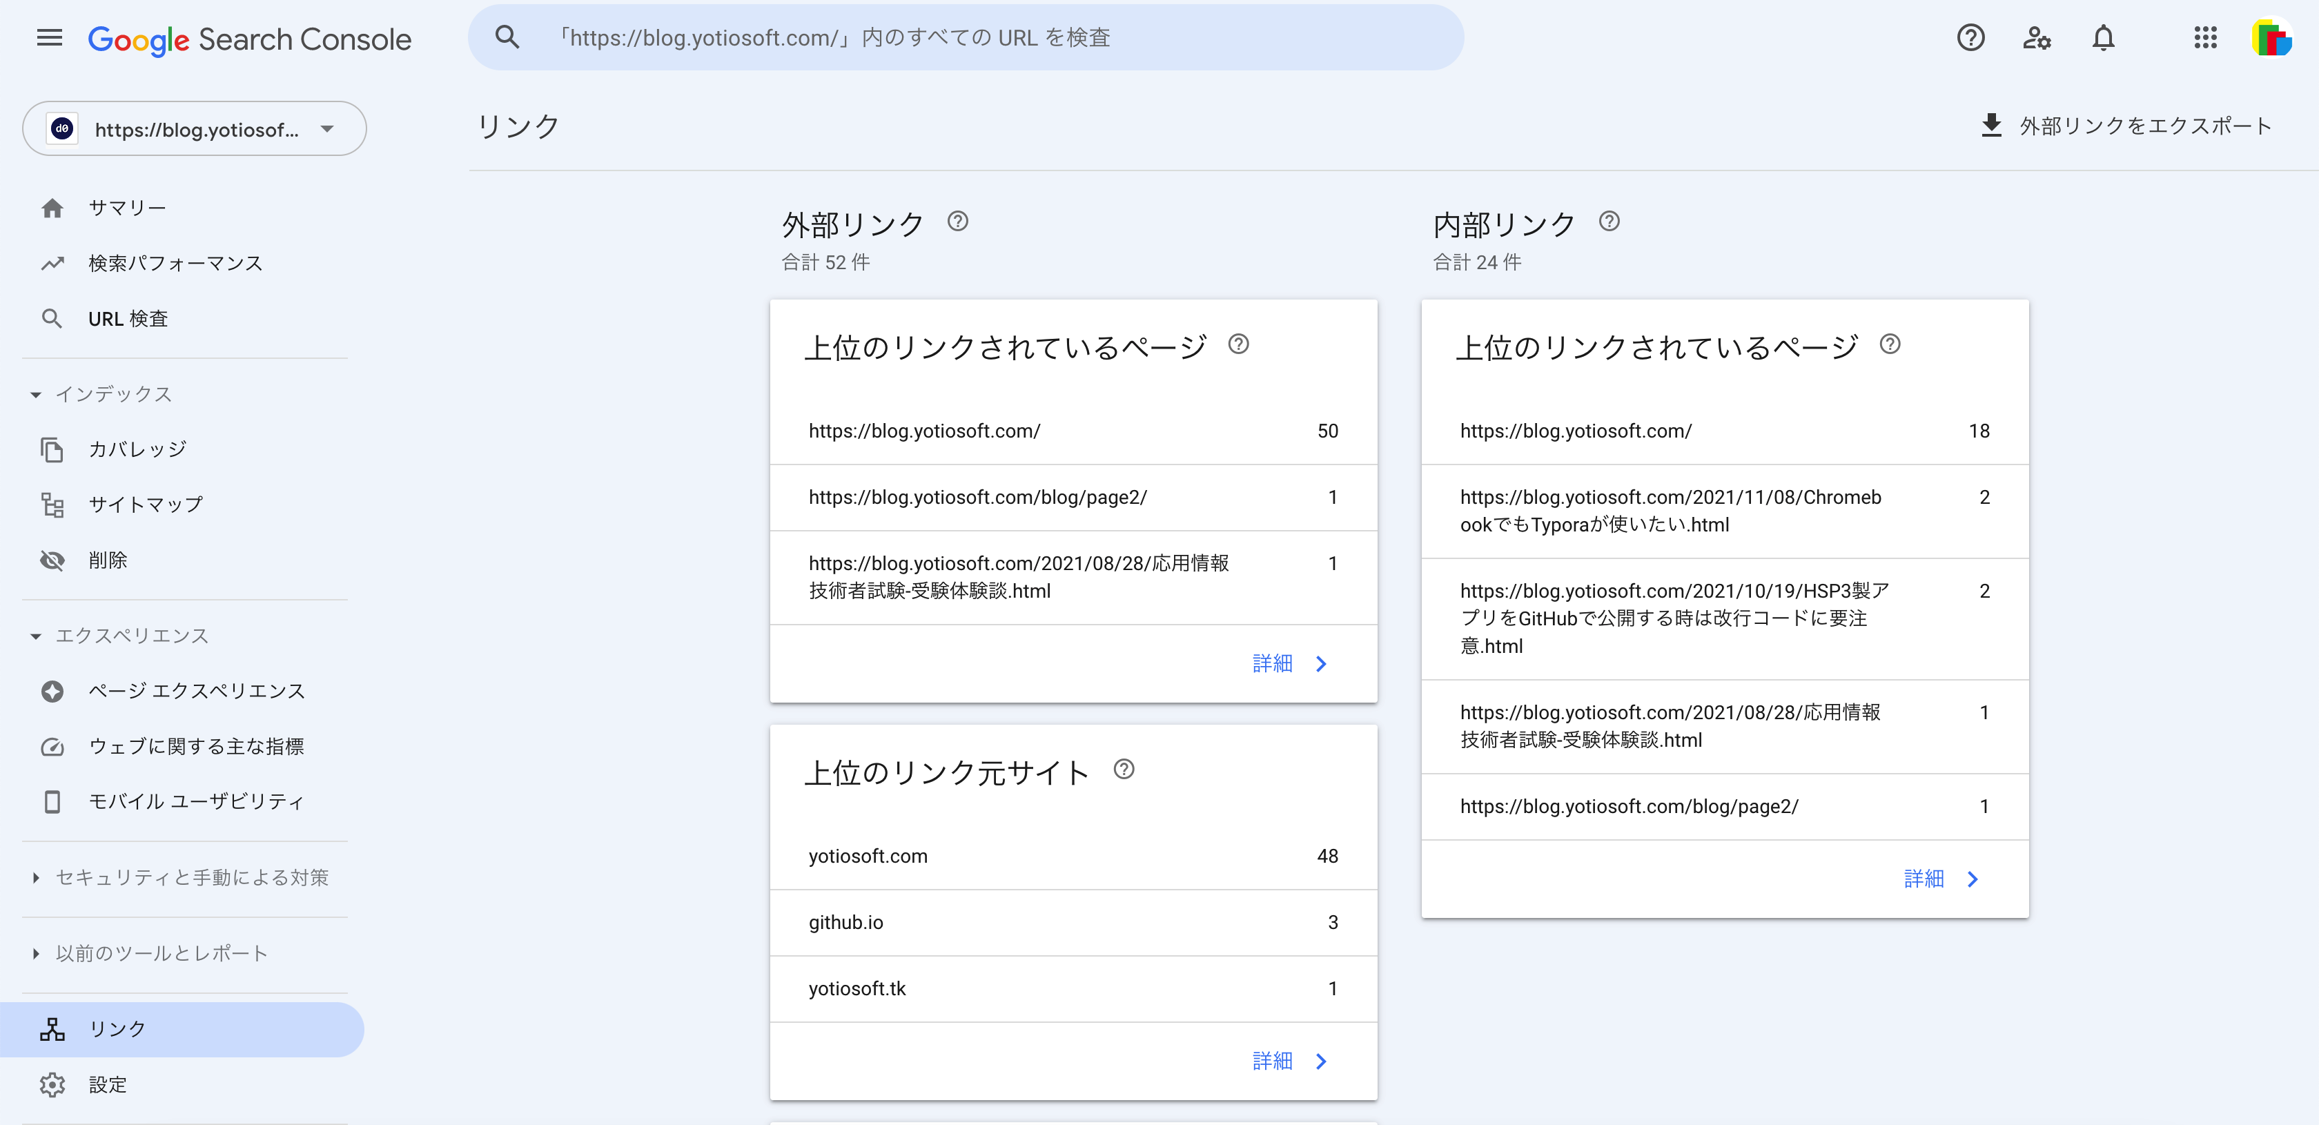Click the home icon for サマリー
The image size is (2319, 1125).
52,208
